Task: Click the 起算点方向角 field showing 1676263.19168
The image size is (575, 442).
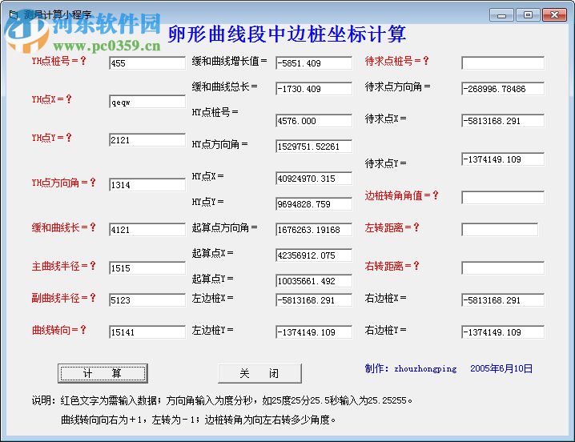Action: [x=314, y=230]
